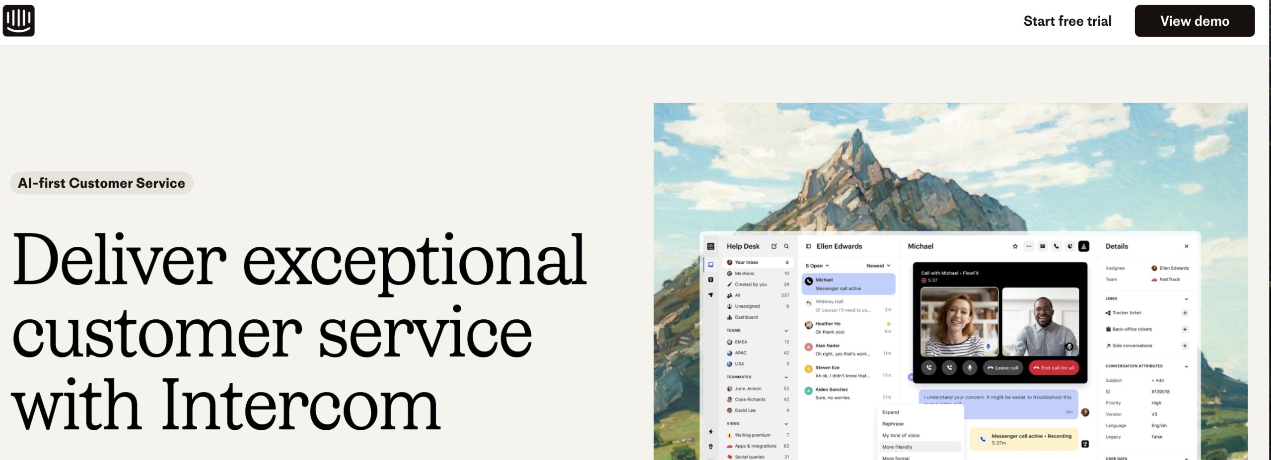Click the black close-conversation icon in the Michael header
Image resolution: width=1271 pixels, height=460 pixels.
click(x=1084, y=246)
